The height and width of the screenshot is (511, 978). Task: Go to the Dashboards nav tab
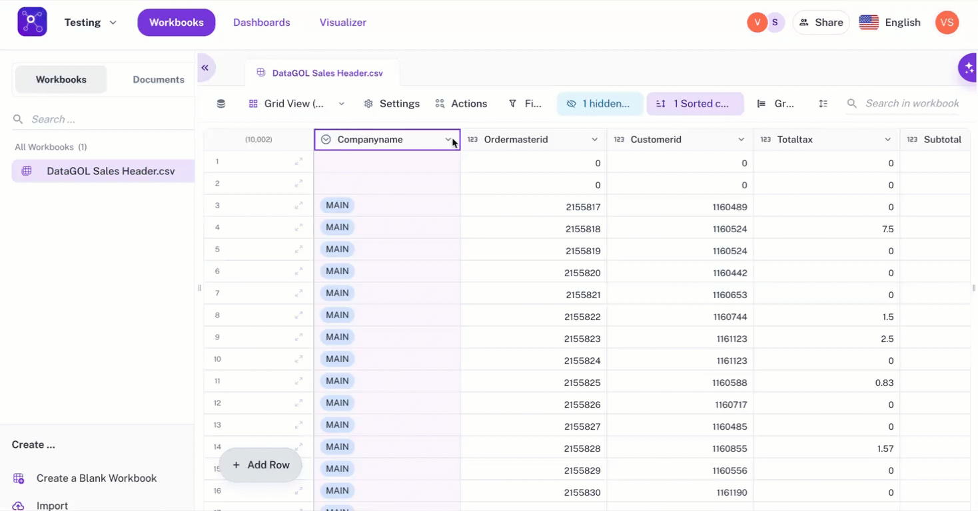coord(262,23)
